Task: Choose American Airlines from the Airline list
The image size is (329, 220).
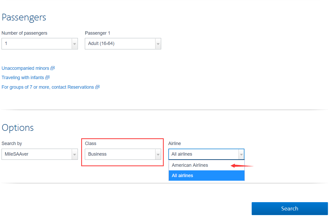Action: pyautogui.click(x=206, y=165)
